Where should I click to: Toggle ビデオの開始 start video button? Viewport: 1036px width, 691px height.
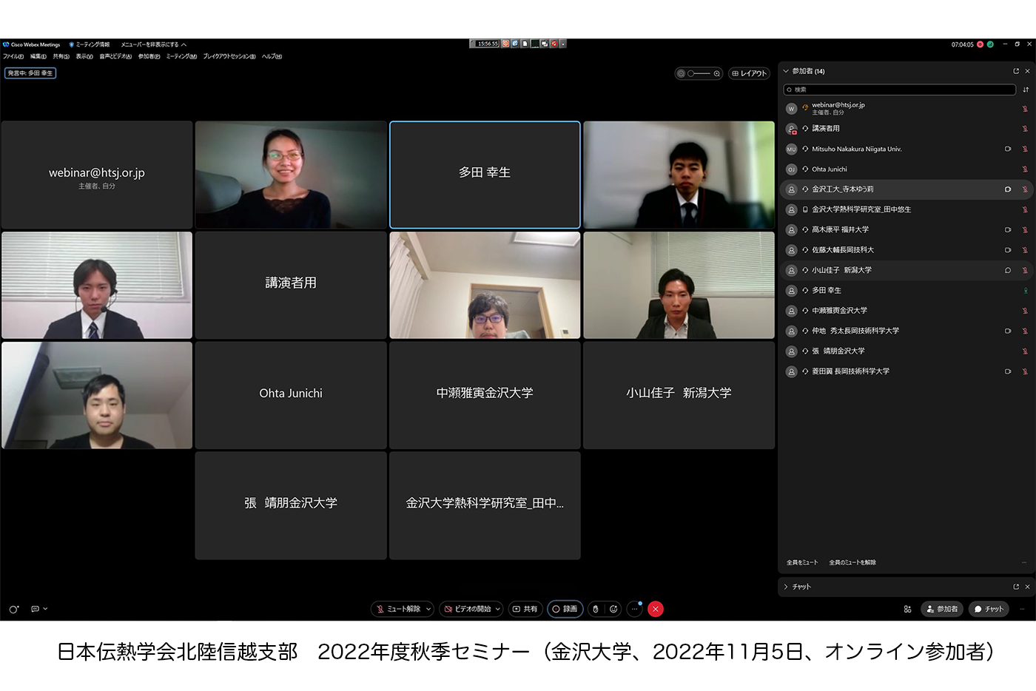click(467, 609)
